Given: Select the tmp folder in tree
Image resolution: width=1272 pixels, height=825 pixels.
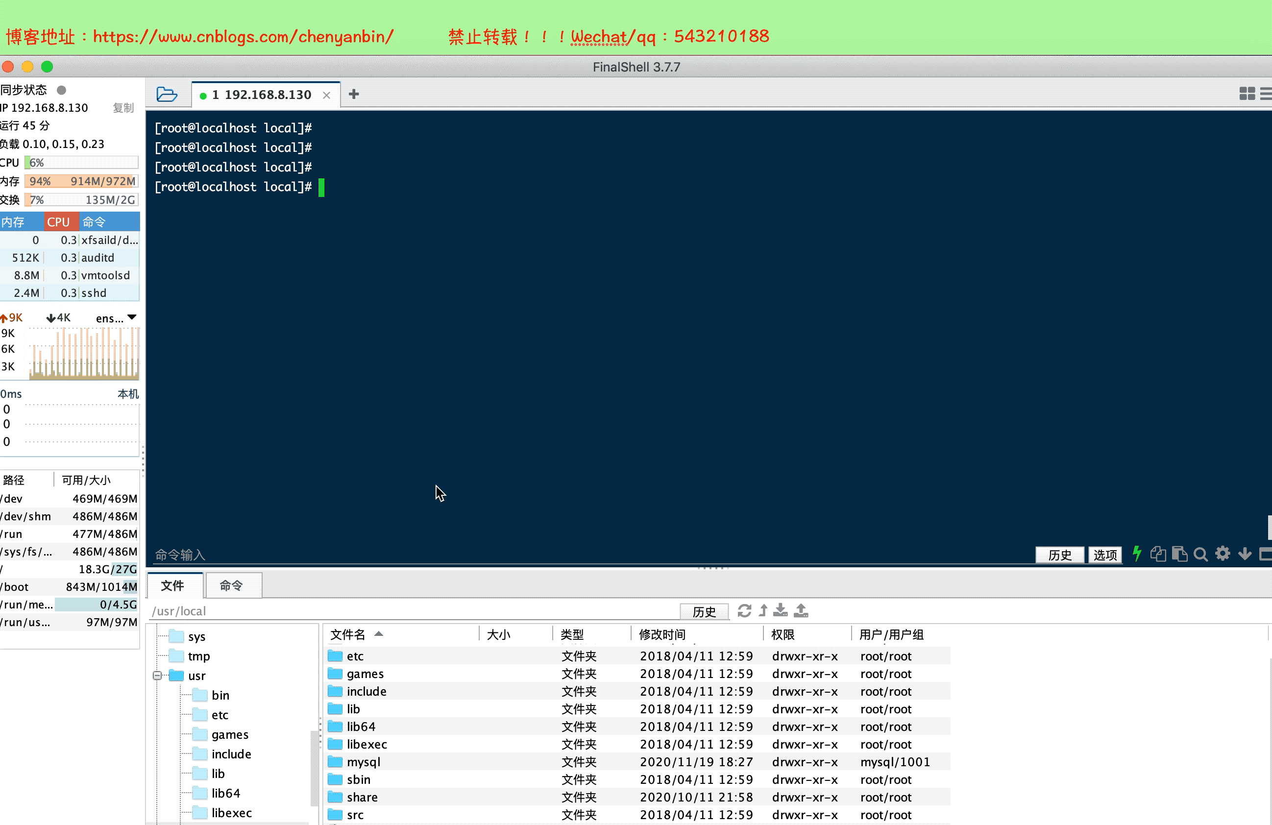Looking at the screenshot, I should coord(189,656).
